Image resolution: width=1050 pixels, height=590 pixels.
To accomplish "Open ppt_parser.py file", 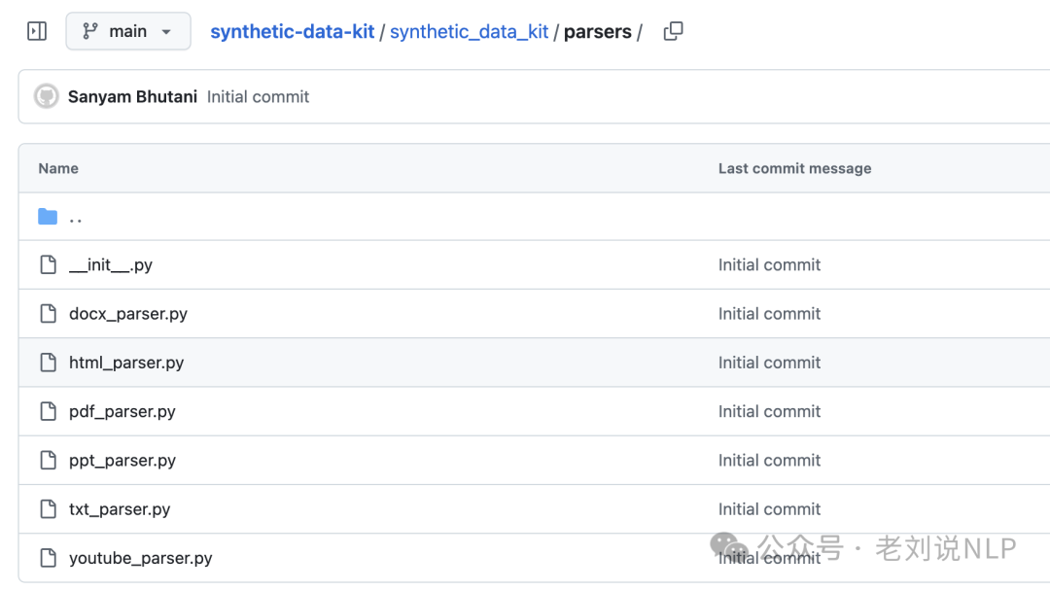I will [x=122, y=460].
